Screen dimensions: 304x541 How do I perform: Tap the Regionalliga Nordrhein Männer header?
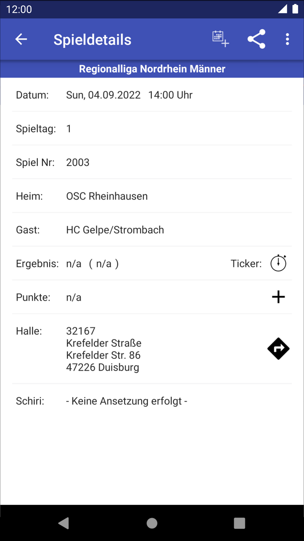point(152,69)
